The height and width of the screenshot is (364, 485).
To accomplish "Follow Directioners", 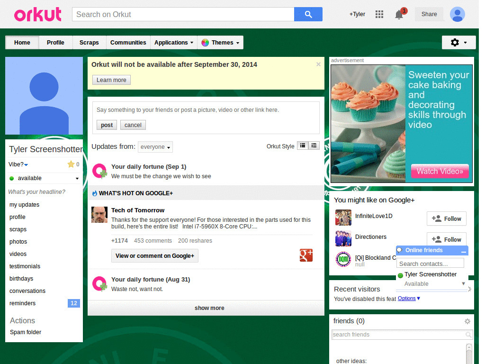I will click(446, 239).
